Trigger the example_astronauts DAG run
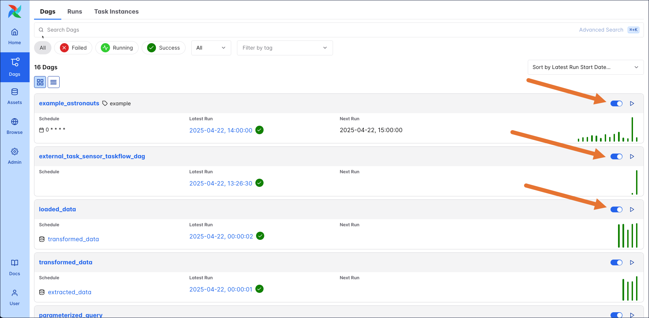 click(x=632, y=104)
